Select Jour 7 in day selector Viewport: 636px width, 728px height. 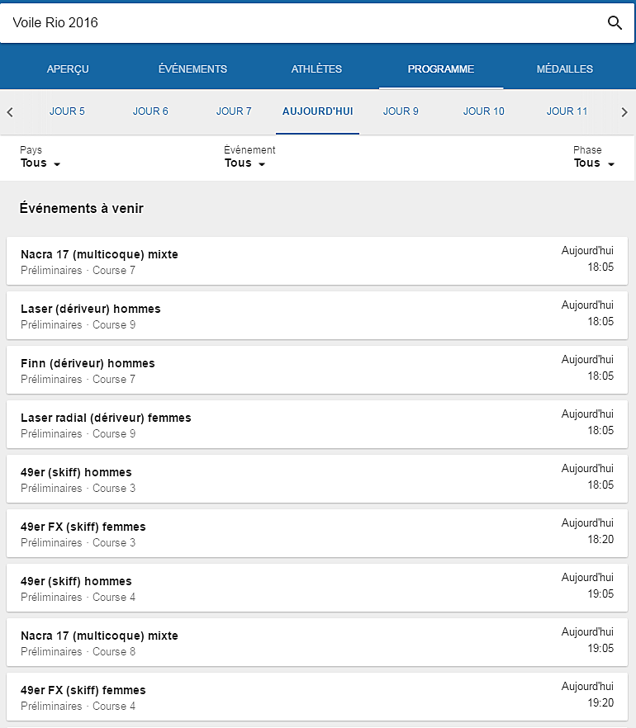(x=234, y=111)
